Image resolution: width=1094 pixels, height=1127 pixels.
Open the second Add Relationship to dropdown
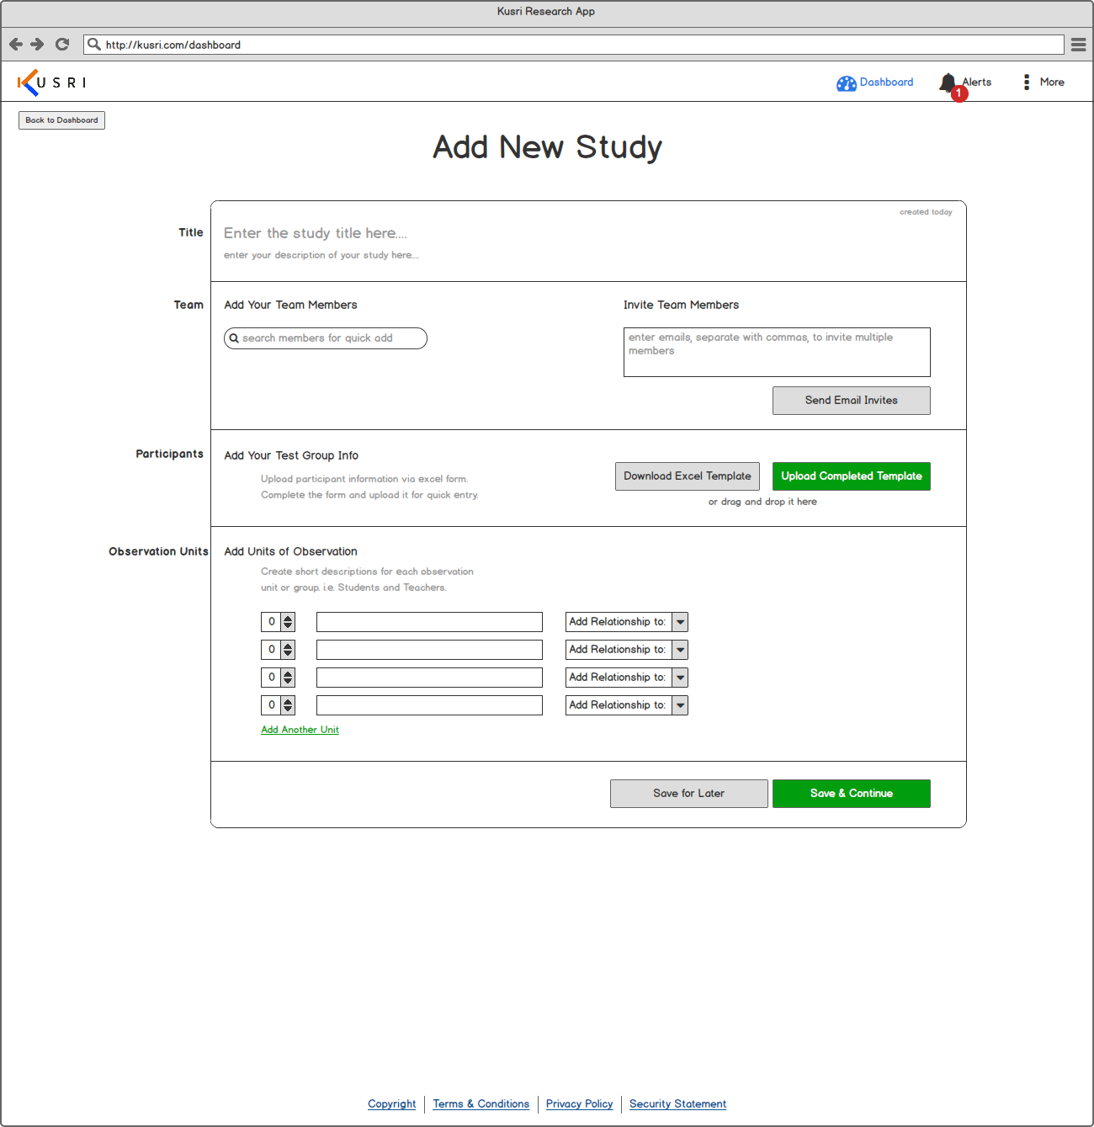point(627,650)
